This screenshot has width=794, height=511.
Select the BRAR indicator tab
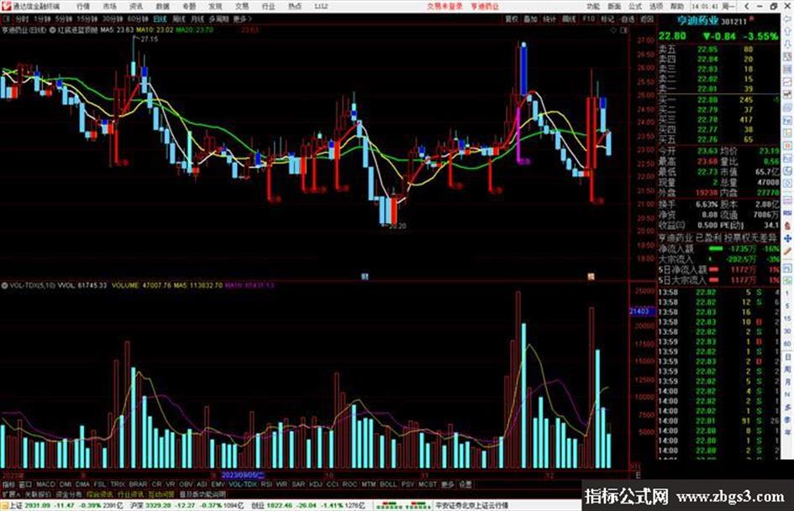pyautogui.click(x=138, y=484)
